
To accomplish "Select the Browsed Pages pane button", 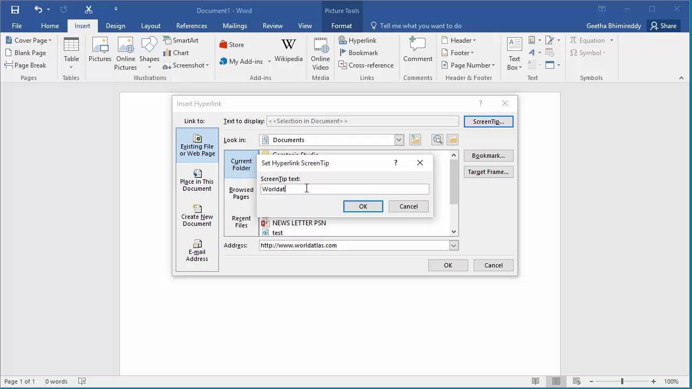I will coord(241,193).
